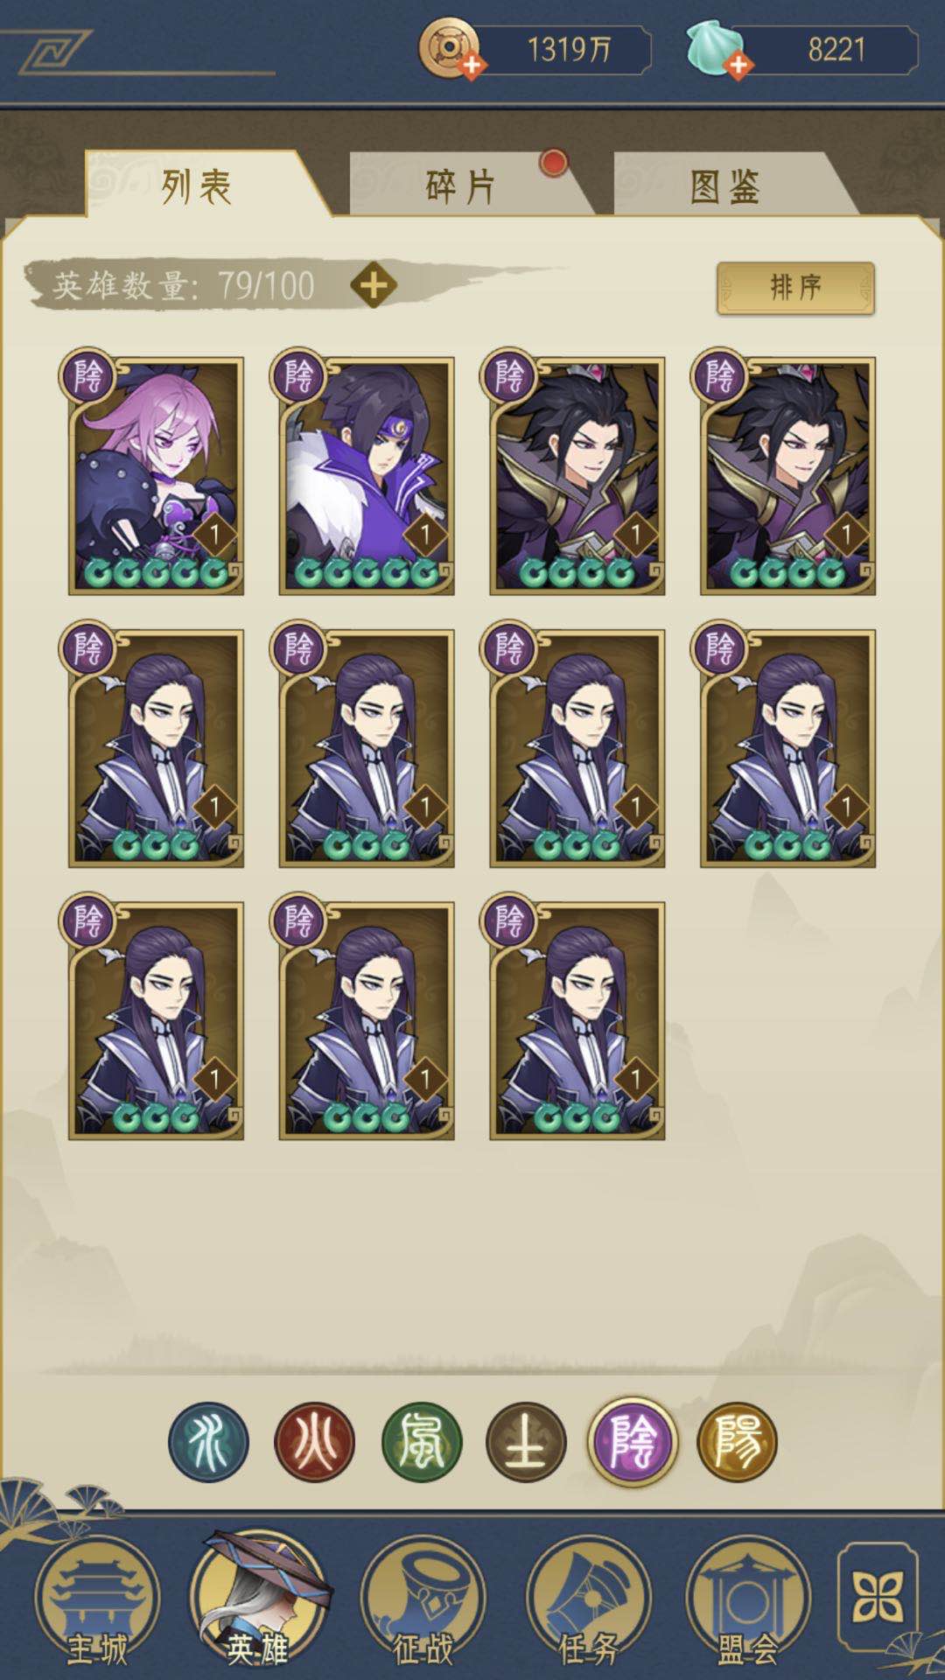Add jade currency with plus icon
Screen dimensions: 945x1680
coord(738,66)
